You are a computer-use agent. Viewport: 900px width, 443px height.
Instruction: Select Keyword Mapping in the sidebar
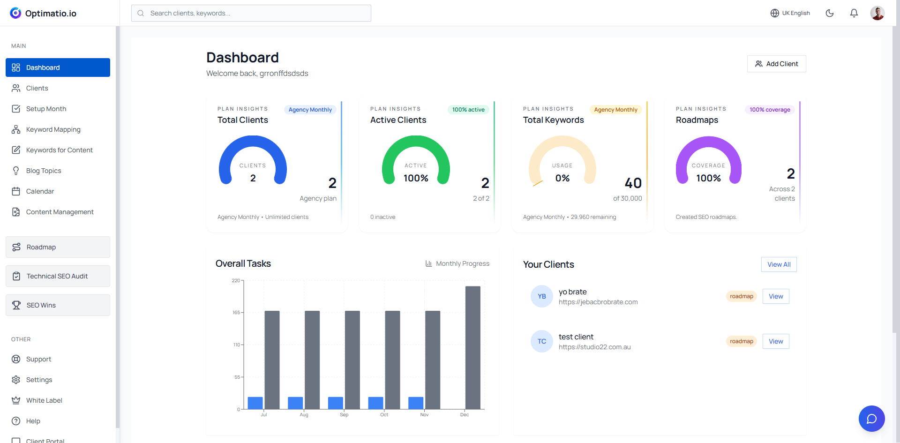[x=52, y=129]
